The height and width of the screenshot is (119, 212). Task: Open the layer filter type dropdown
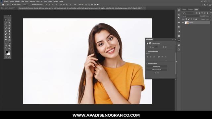coord(188,13)
